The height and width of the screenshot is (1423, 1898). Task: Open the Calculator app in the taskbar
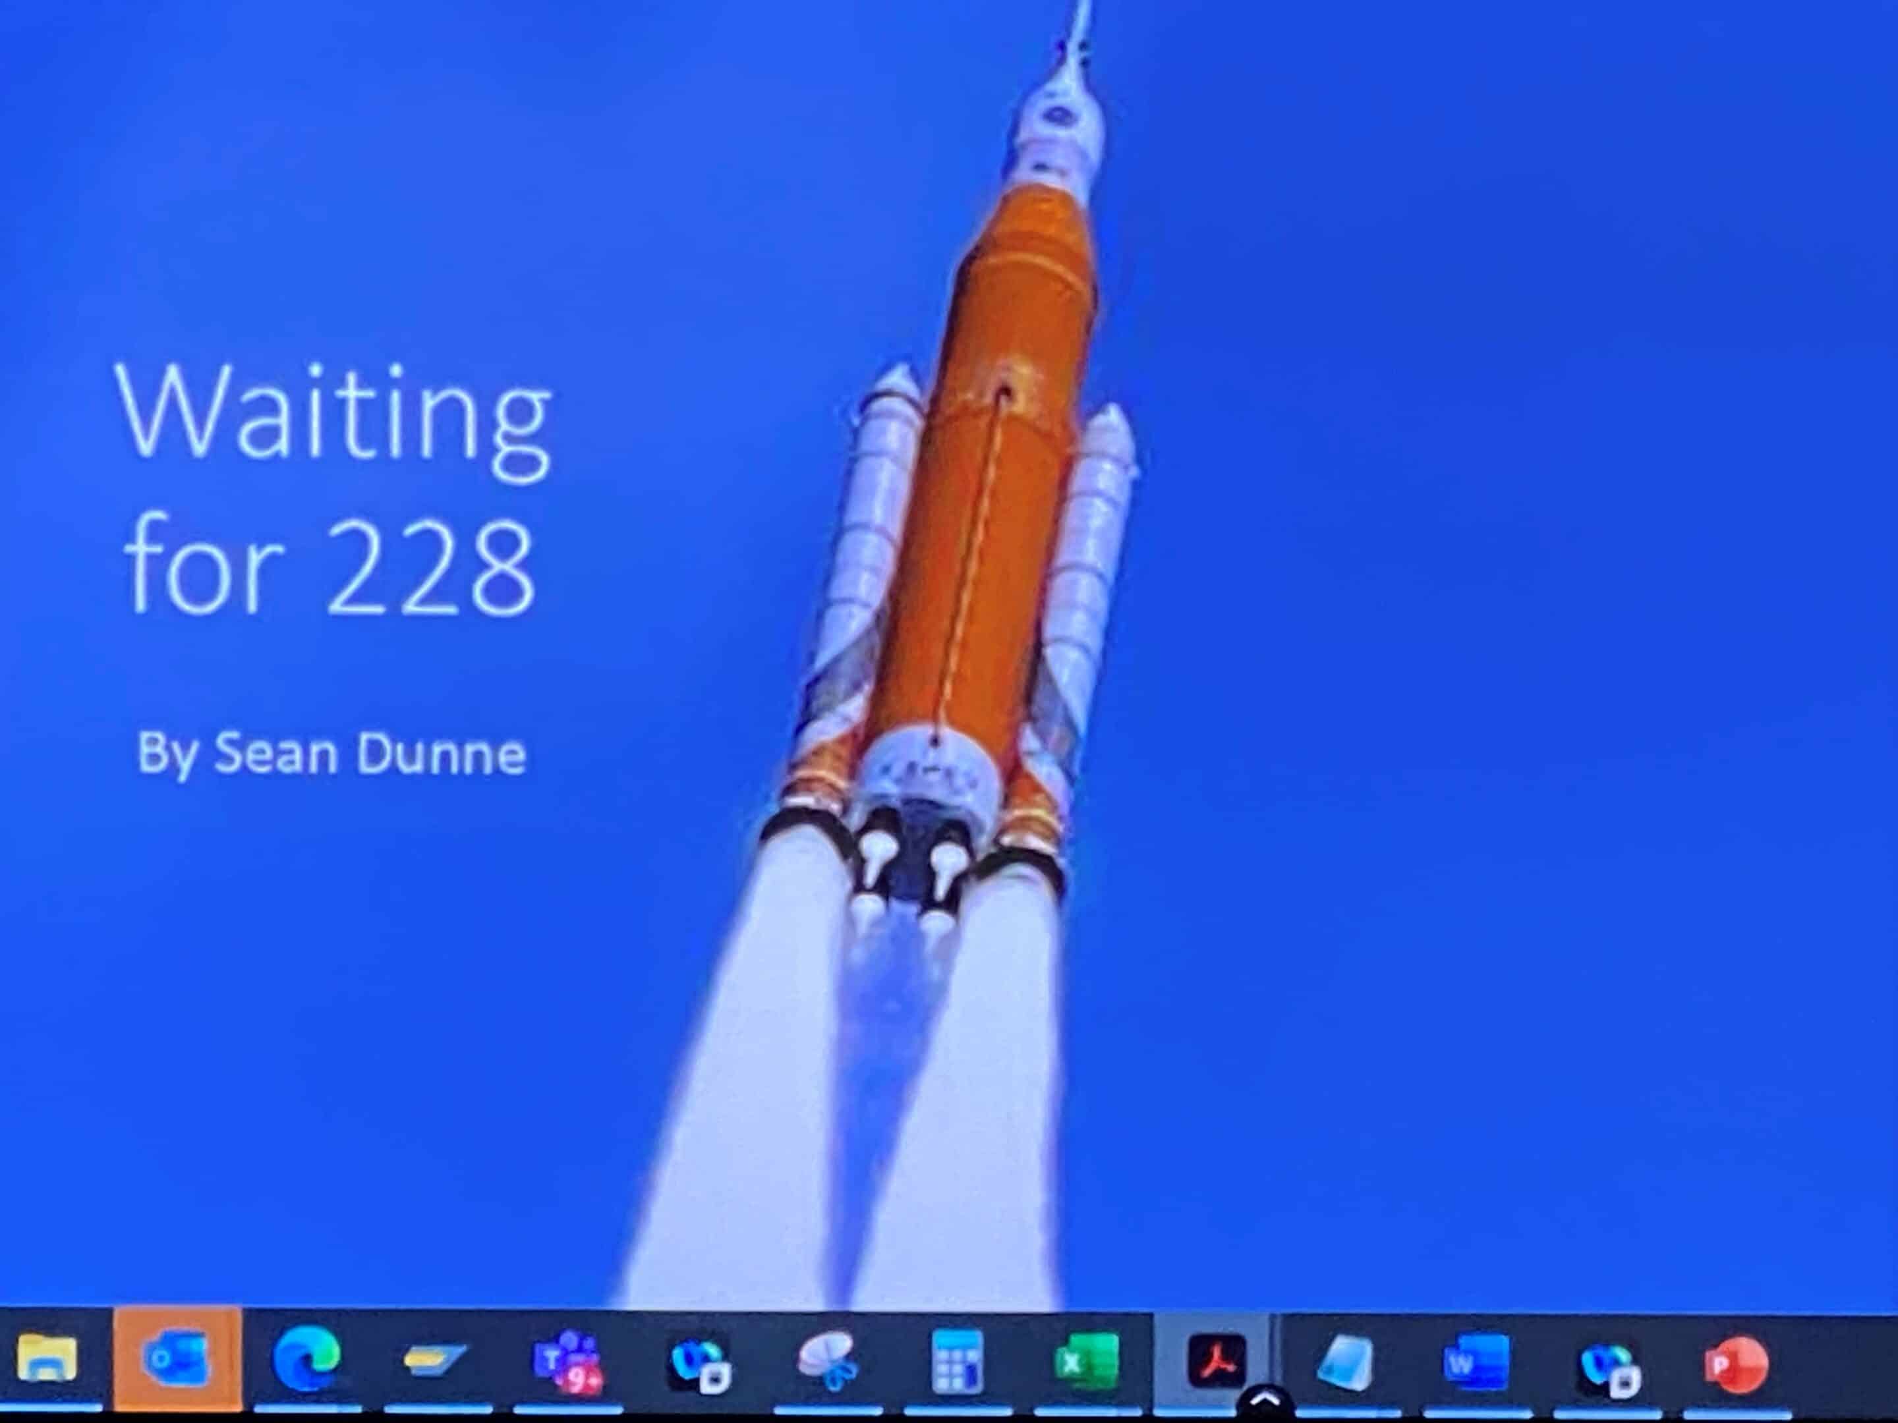click(957, 1361)
